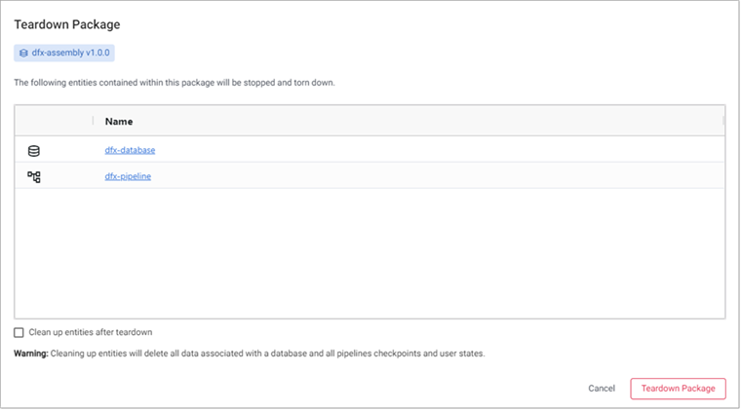
Task: Click the Teardown Package dialog title
Action: click(x=67, y=23)
